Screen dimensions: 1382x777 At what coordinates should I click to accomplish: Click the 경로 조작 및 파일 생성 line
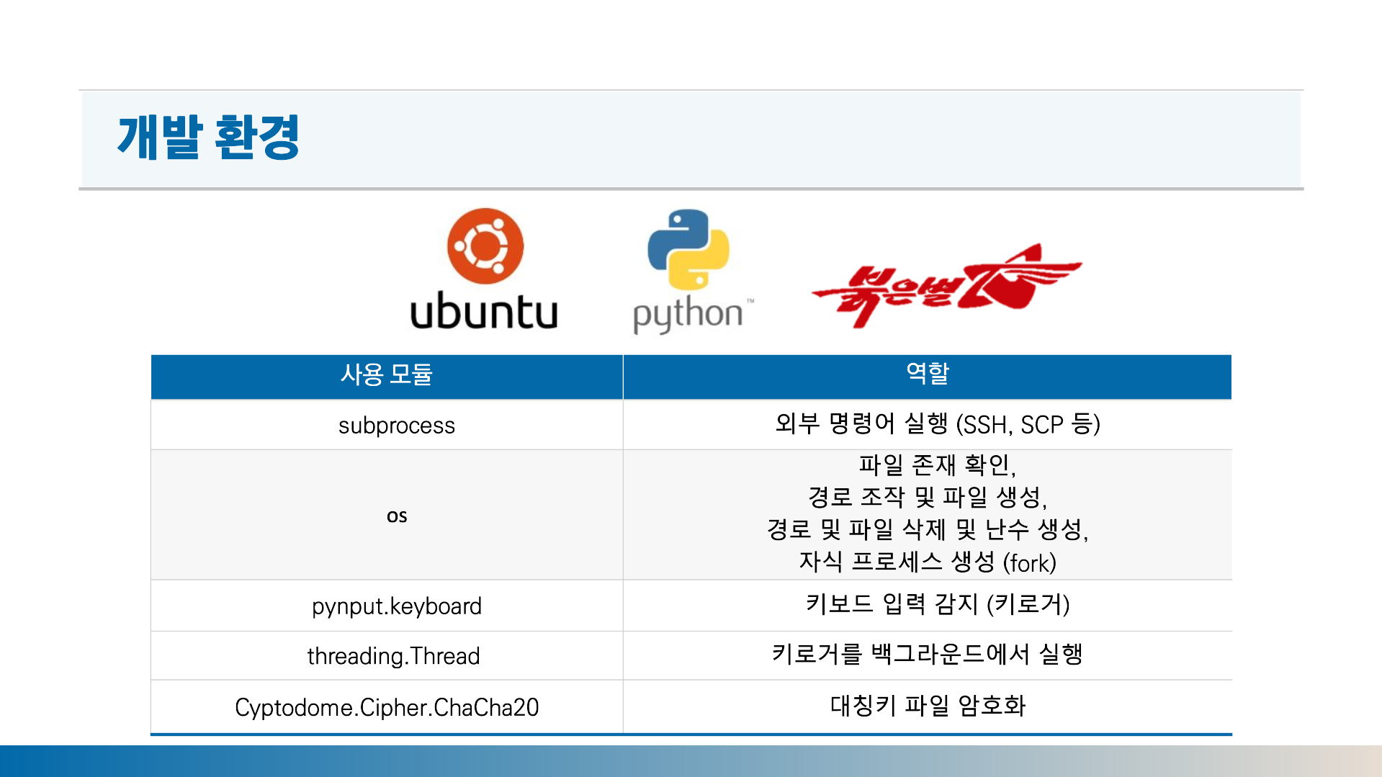click(x=928, y=497)
